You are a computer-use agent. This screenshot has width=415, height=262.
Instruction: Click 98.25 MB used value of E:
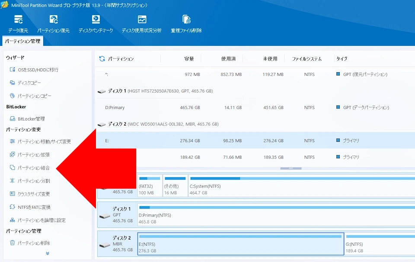pos(233,141)
